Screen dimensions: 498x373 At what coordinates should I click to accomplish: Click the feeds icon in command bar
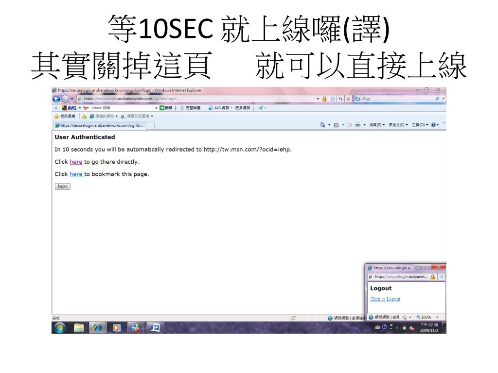click(337, 125)
